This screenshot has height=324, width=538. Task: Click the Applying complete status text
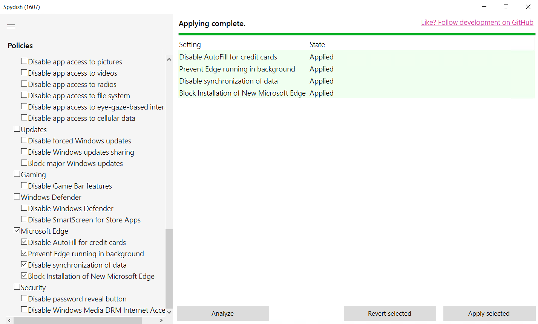click(212, 23)
